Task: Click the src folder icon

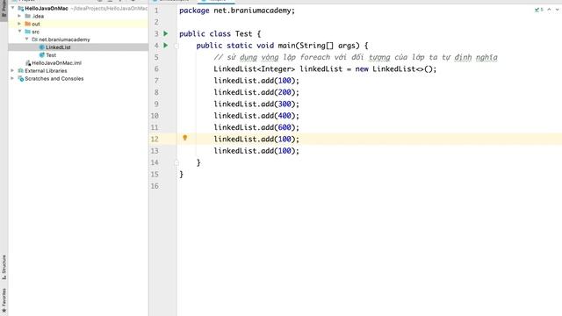Action: pos(27,32)
